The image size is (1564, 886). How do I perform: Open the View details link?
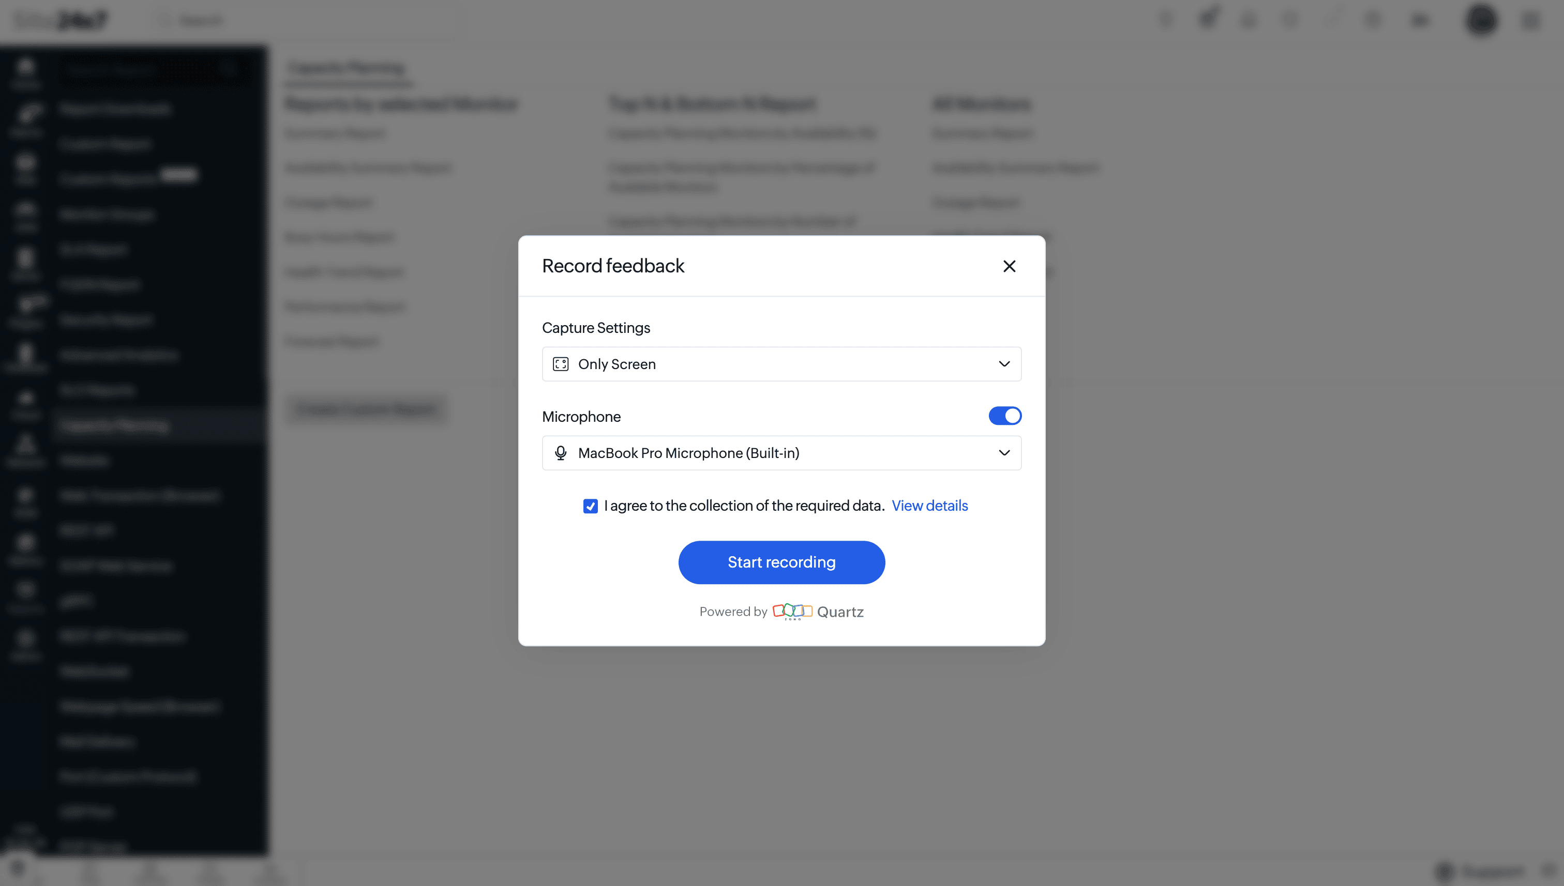(929, 506)
